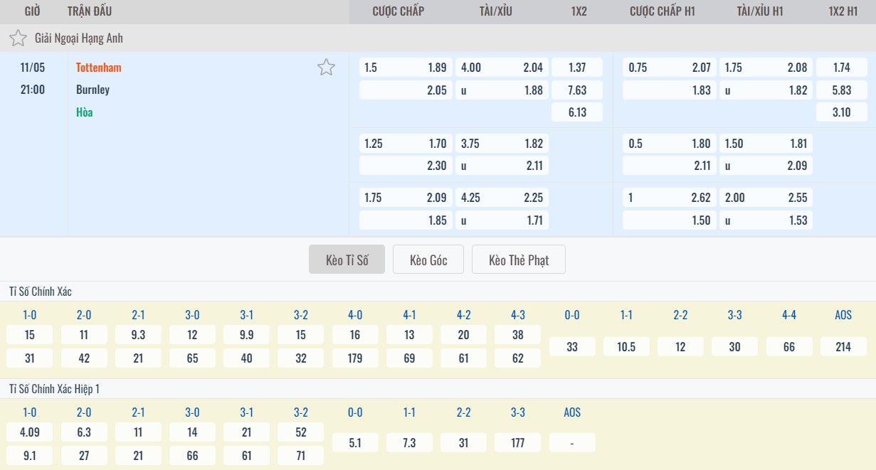Pick handicap 1.5 odds 1.89
The height and width of the screenshot is (470, 876).
[406, 68]
